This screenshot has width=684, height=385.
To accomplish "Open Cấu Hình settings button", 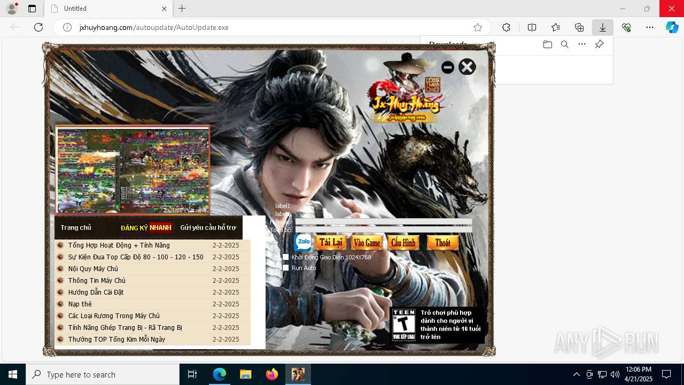I will click(x=403, y=242).
